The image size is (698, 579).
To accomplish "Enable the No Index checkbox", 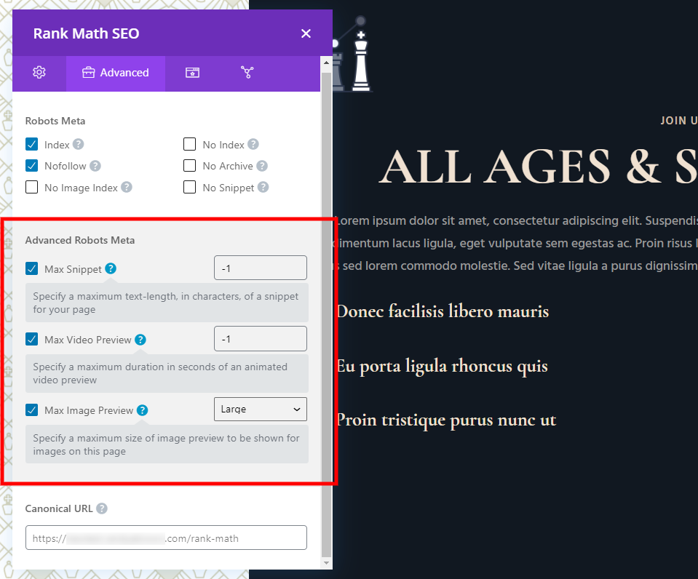I will coord(190,144).
